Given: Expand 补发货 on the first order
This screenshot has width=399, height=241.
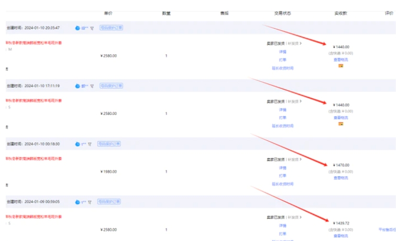Looking at the screenshot, I should pos(295,43).
